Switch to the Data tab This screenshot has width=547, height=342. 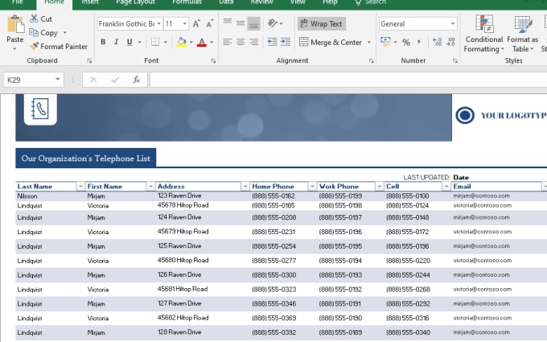coord(226,2)
